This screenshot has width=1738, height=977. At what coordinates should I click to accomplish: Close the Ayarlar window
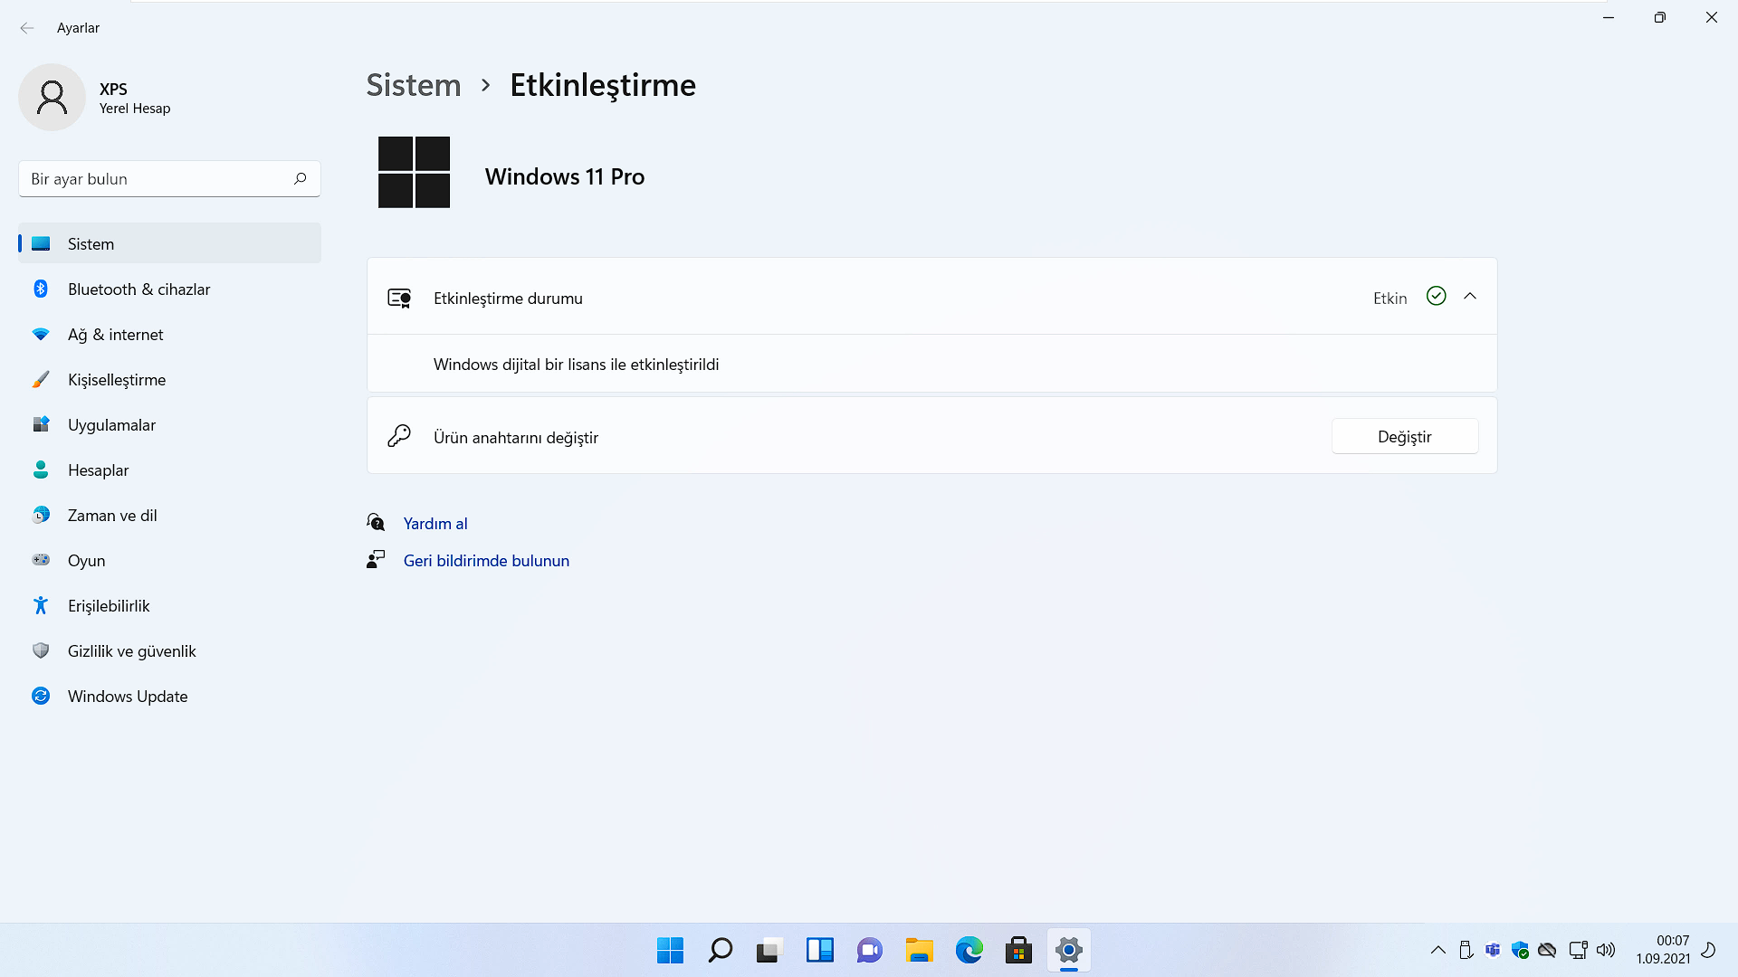tap(1711, 17)
